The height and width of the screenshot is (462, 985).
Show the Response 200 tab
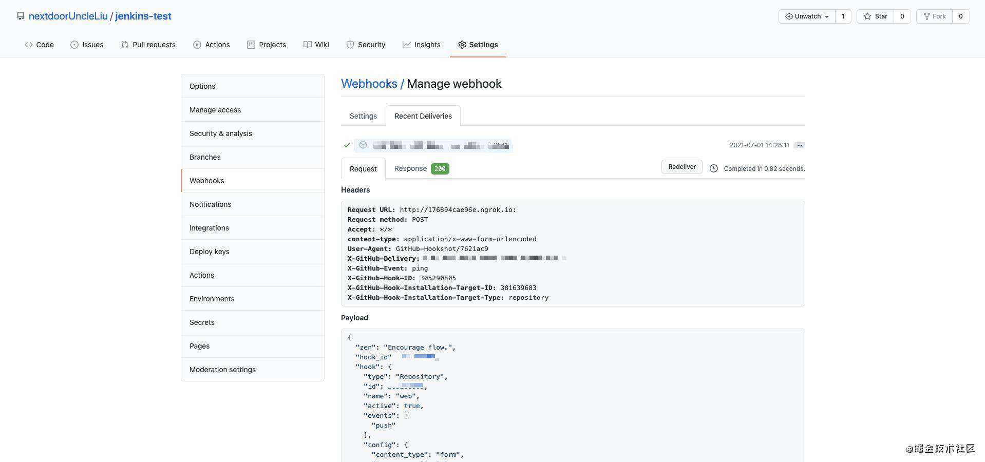point(422,168)
